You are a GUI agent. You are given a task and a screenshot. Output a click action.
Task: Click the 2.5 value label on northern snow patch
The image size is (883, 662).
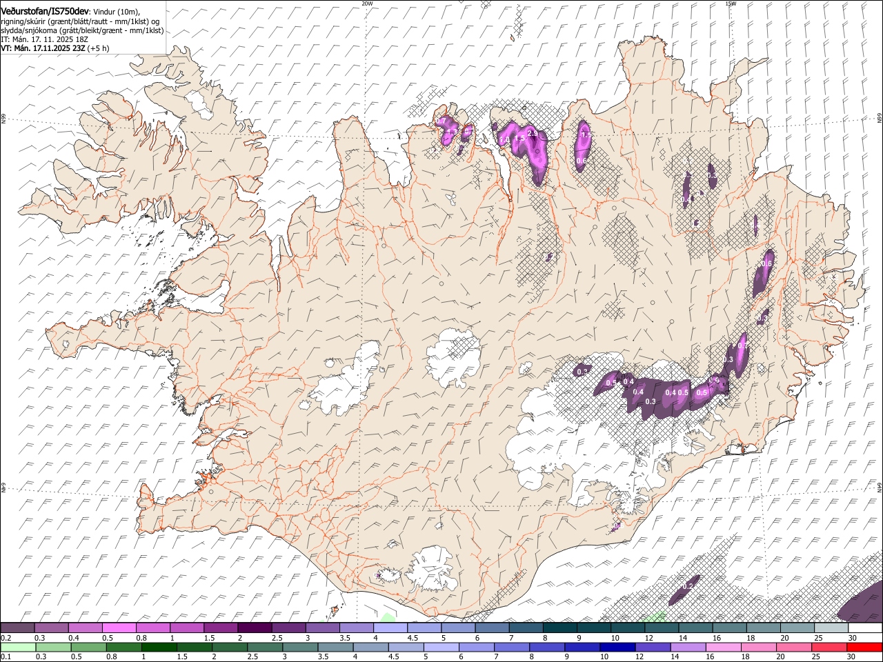pos(532,132)
